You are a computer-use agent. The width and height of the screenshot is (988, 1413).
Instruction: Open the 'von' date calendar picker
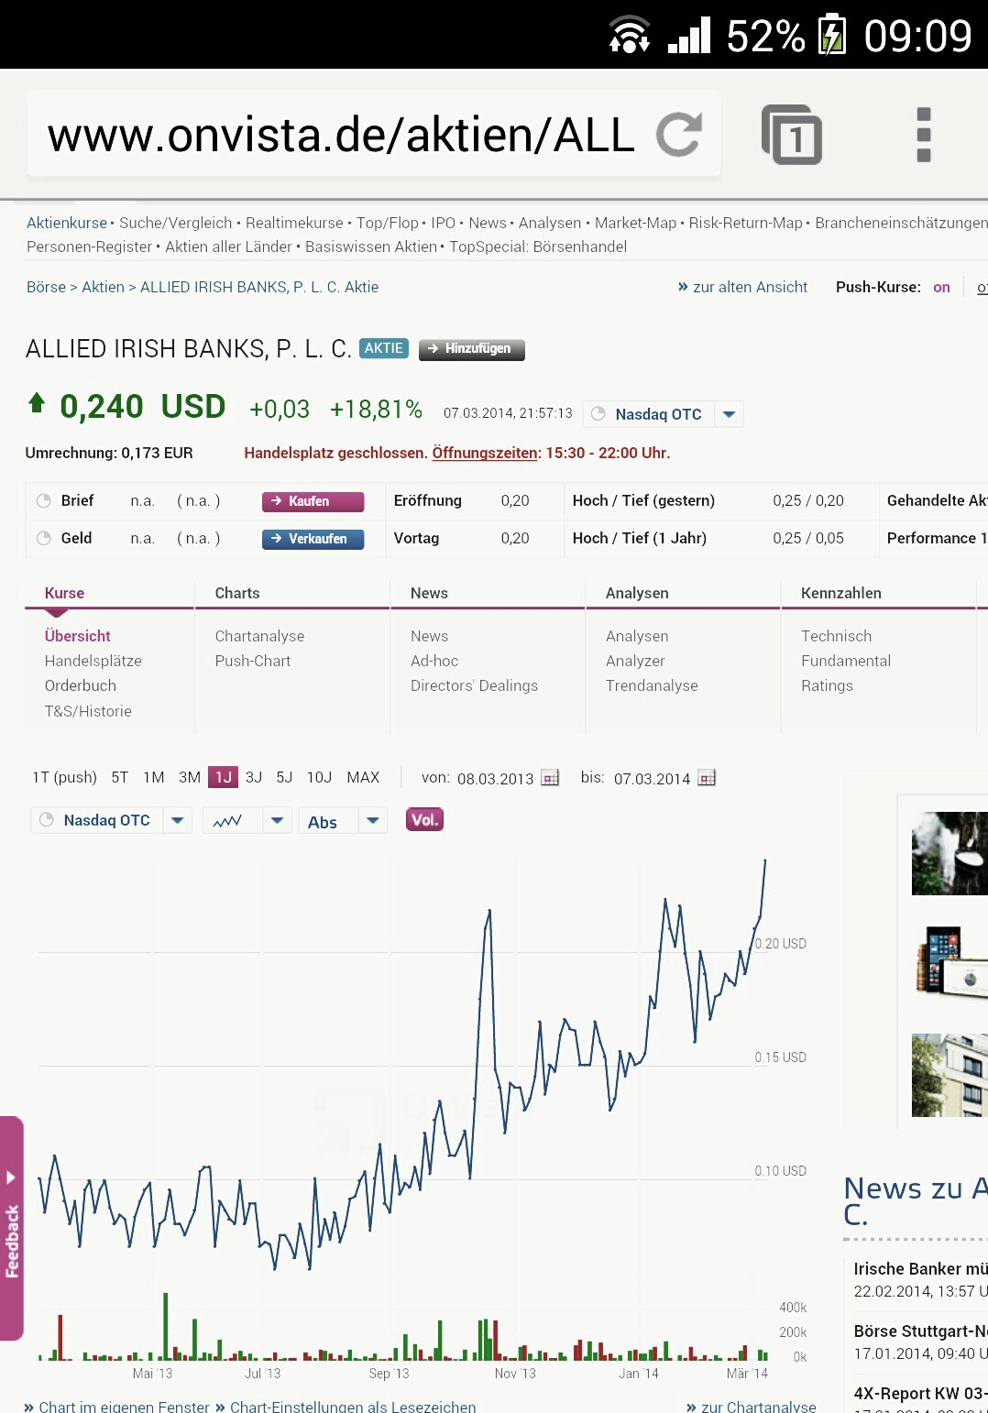click(550, 778)
